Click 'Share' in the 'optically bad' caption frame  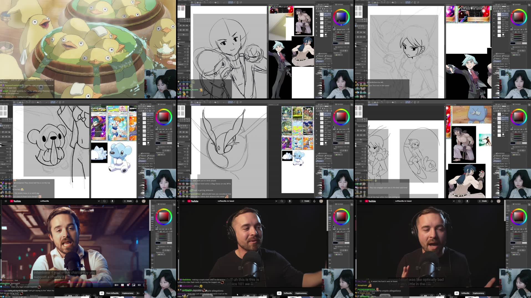pos(441,296)
